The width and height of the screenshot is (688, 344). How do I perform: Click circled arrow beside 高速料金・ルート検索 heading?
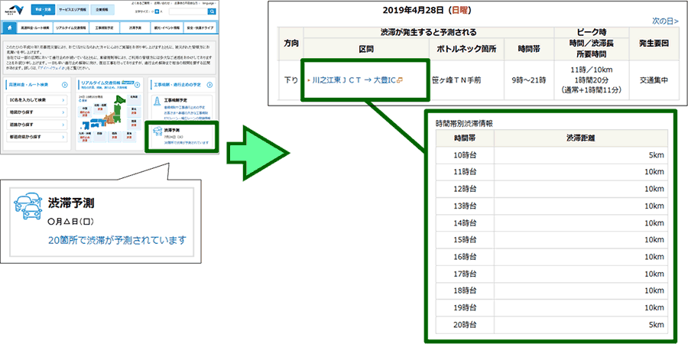click(64, 85)
